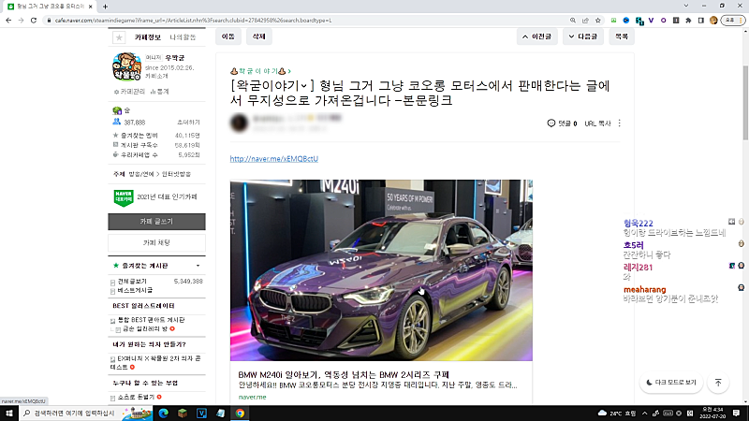
Task: Bookmark this page with the star icon
Action: pos(597,21)
